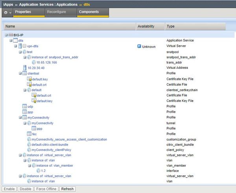
Task: Click the BIG-IP device icon
Action: [x=11, y=35]
